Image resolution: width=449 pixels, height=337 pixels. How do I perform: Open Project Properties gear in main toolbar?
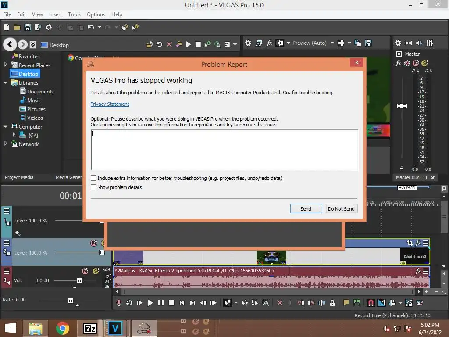49,27
